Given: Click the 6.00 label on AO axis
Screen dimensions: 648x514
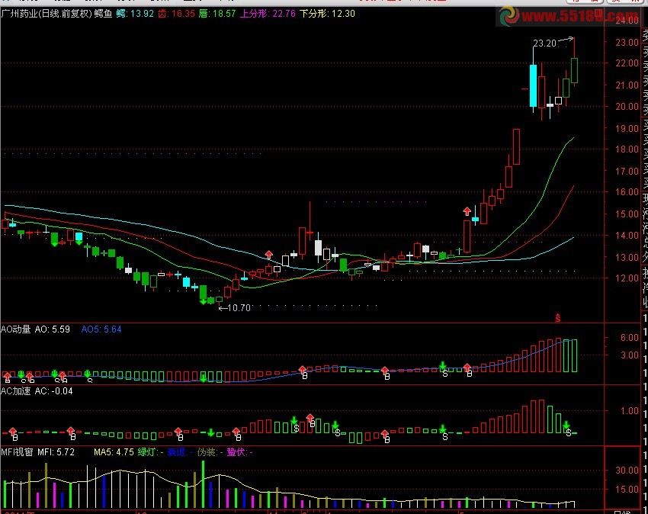Looking at the screenshot, I should pos(630,338).
